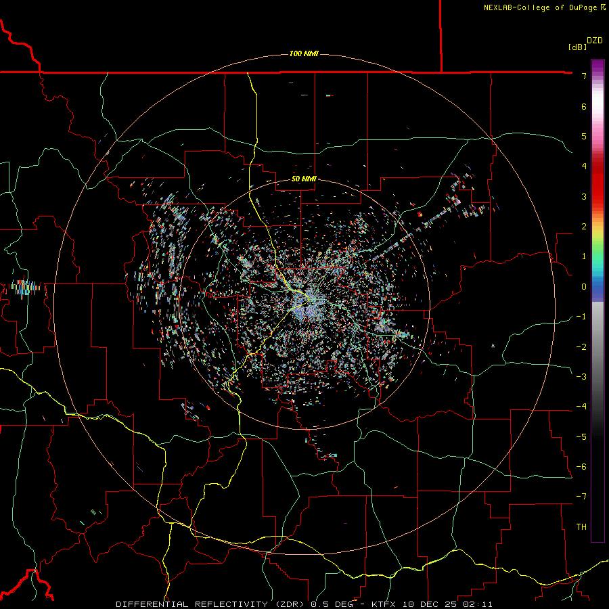Click the scale value 5

(584, 136)
